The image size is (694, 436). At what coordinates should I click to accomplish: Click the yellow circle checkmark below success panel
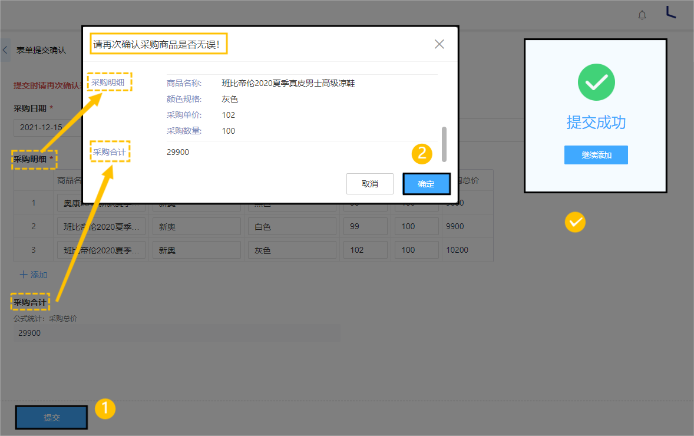575,222
